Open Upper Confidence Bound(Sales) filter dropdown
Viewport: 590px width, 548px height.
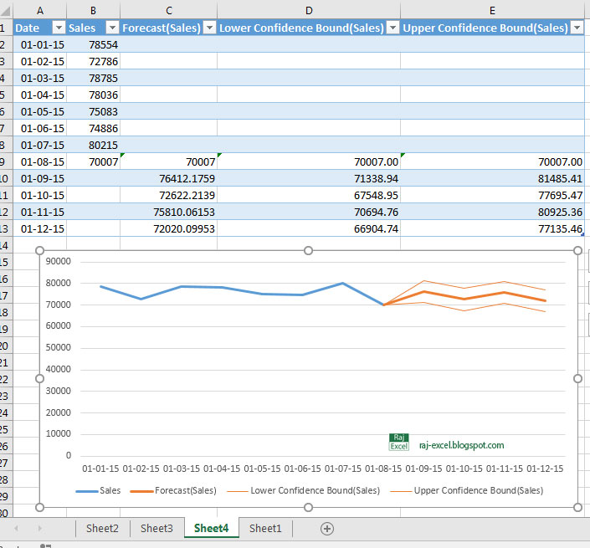[x=577, y=28]
